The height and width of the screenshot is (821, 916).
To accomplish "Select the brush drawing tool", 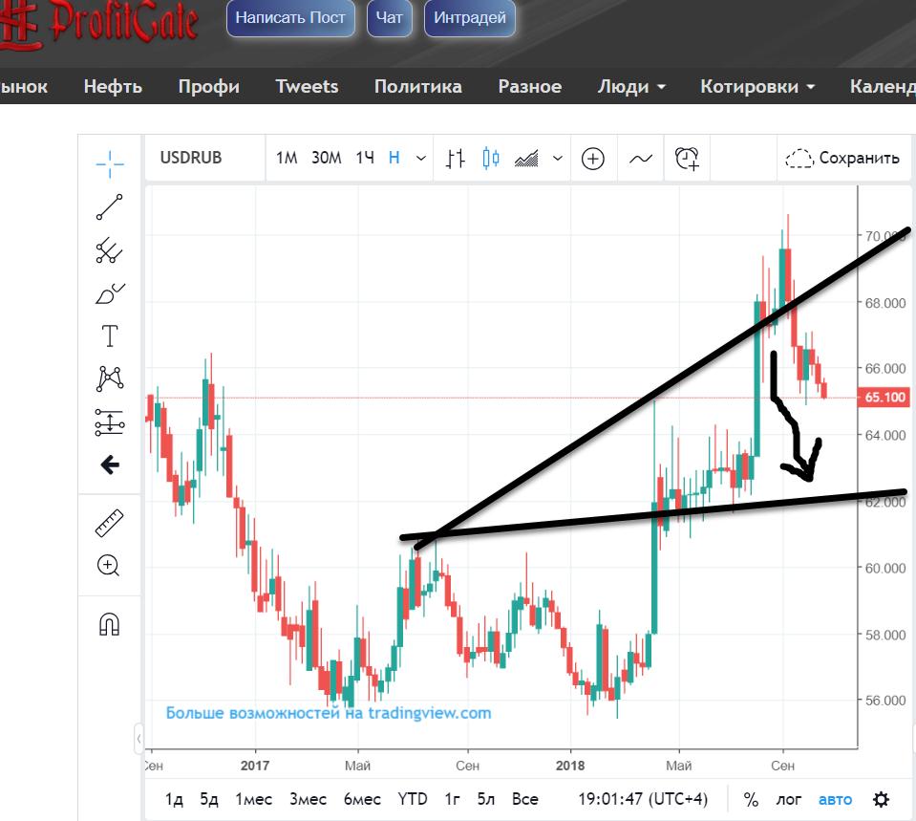I will click(x=110, y=293).
